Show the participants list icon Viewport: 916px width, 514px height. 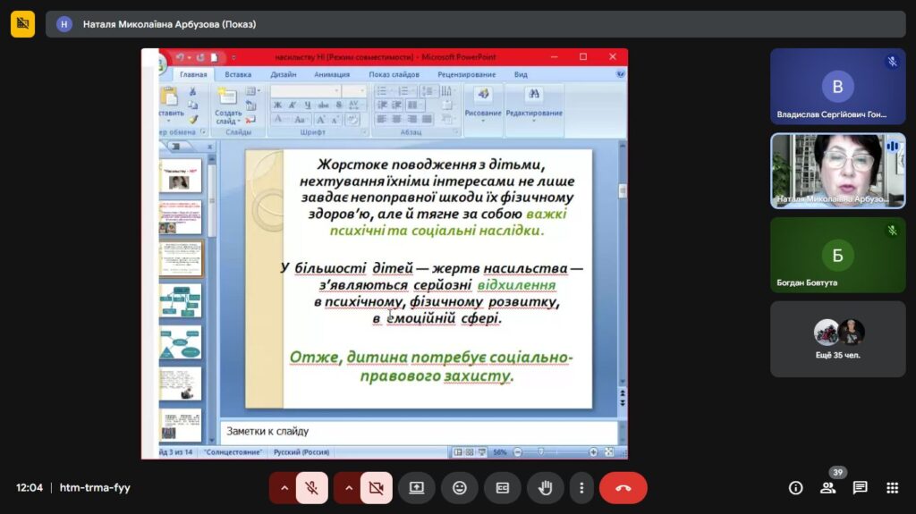[x=827, y=488]
